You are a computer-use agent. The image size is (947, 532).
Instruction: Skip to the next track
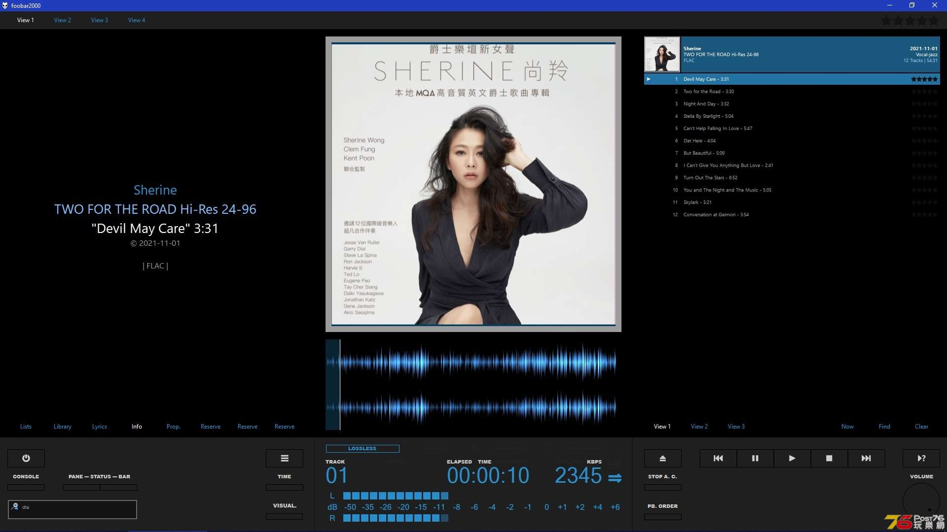pos(866,458)
